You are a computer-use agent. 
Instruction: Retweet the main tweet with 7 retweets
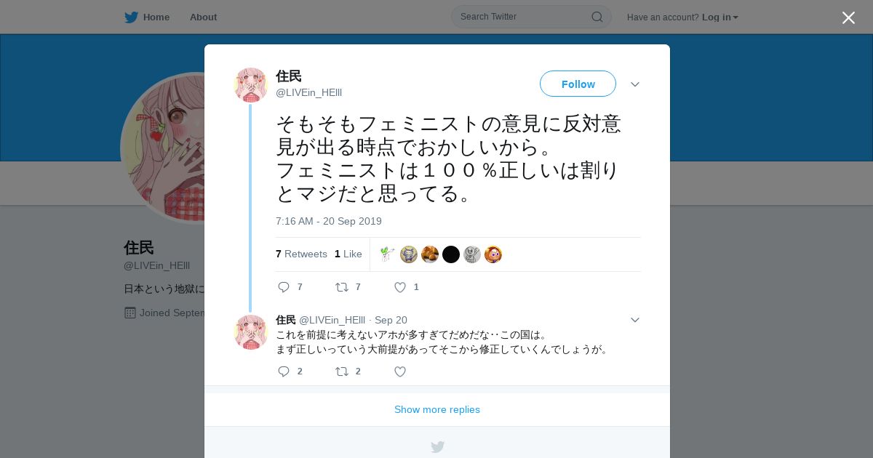click(x=341, y=287)
